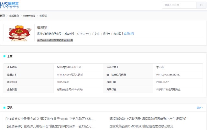Open steam教育 breadcrumb link
Screen dimensions: 207x130
(29, 16)
